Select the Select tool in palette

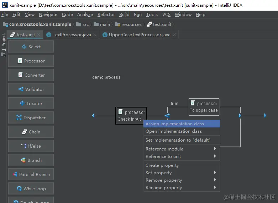pos(31,46)
